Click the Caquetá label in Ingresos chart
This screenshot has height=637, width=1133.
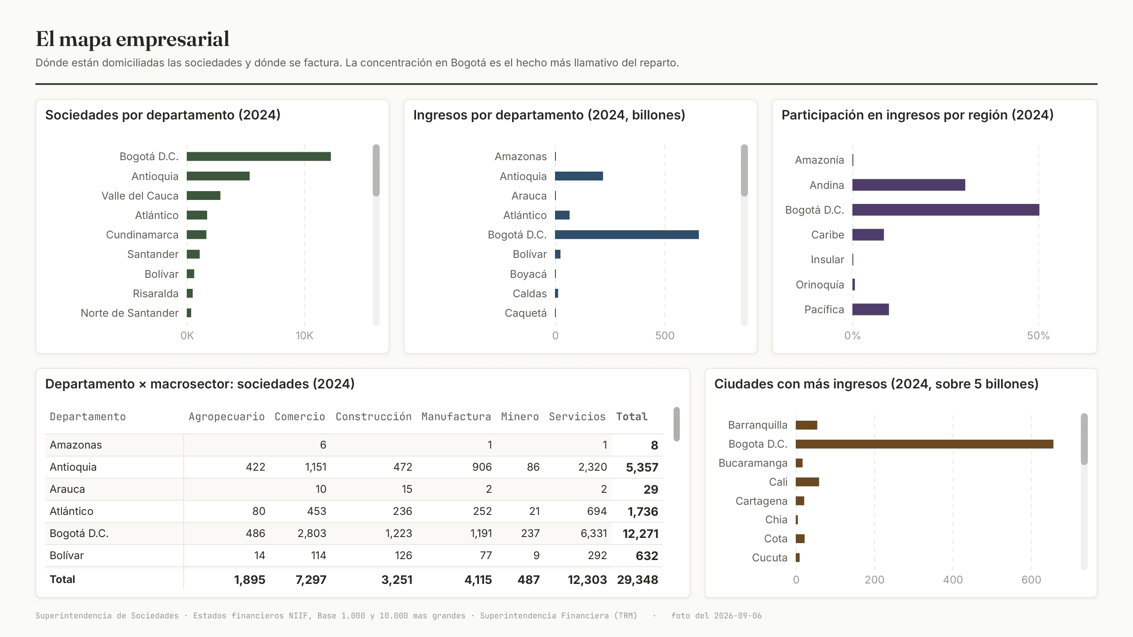[x=526, y=313]
